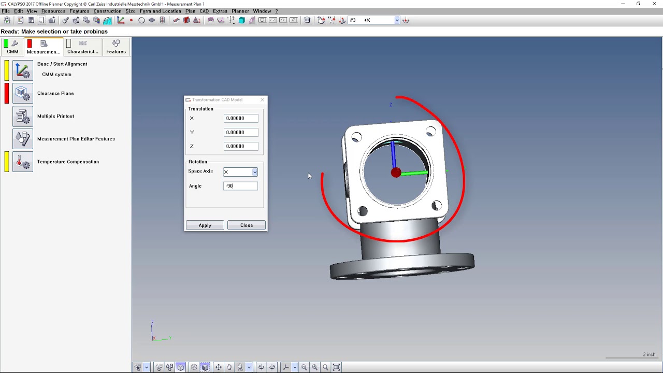Click the save floppy disk toolbar icon
Screen dimensions: 663x373
tap(31, 20)
